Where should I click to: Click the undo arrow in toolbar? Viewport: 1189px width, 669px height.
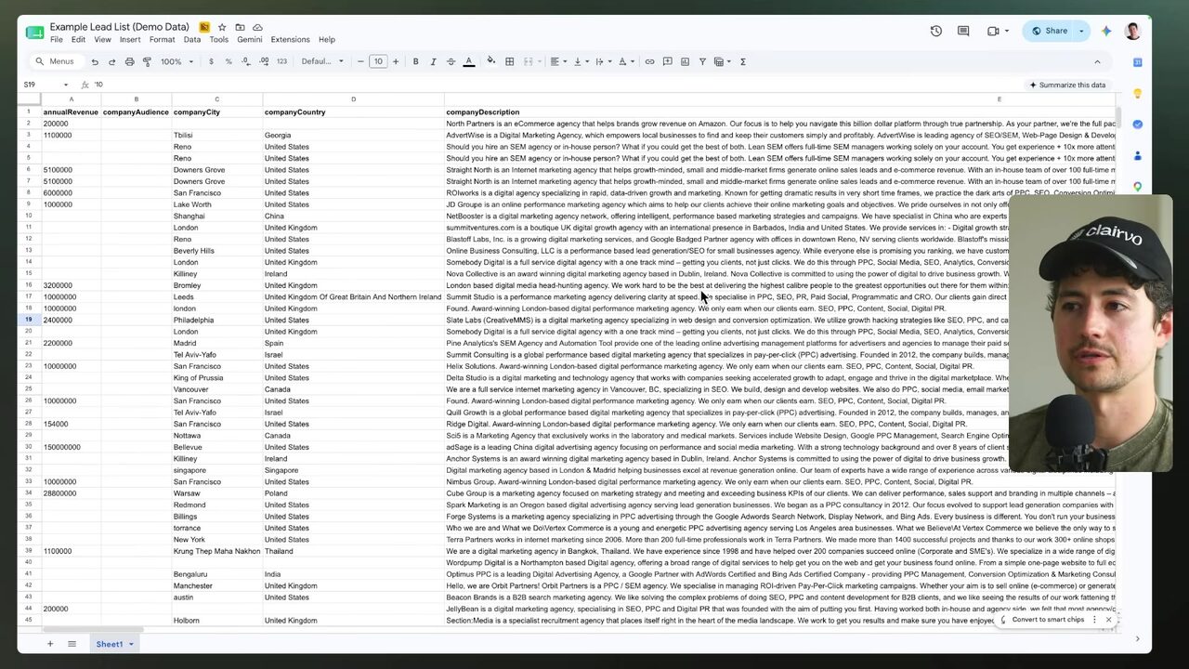click(x=95, y=61)
